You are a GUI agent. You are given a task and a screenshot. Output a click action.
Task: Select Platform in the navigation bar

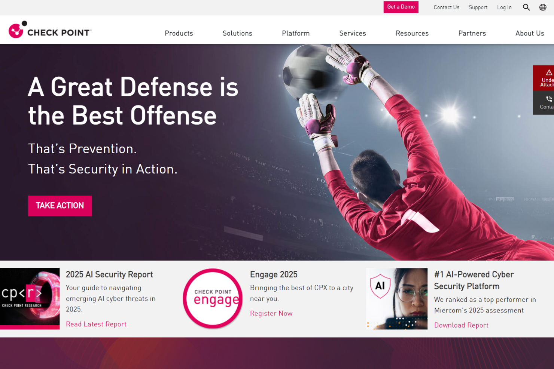(296, 33)
